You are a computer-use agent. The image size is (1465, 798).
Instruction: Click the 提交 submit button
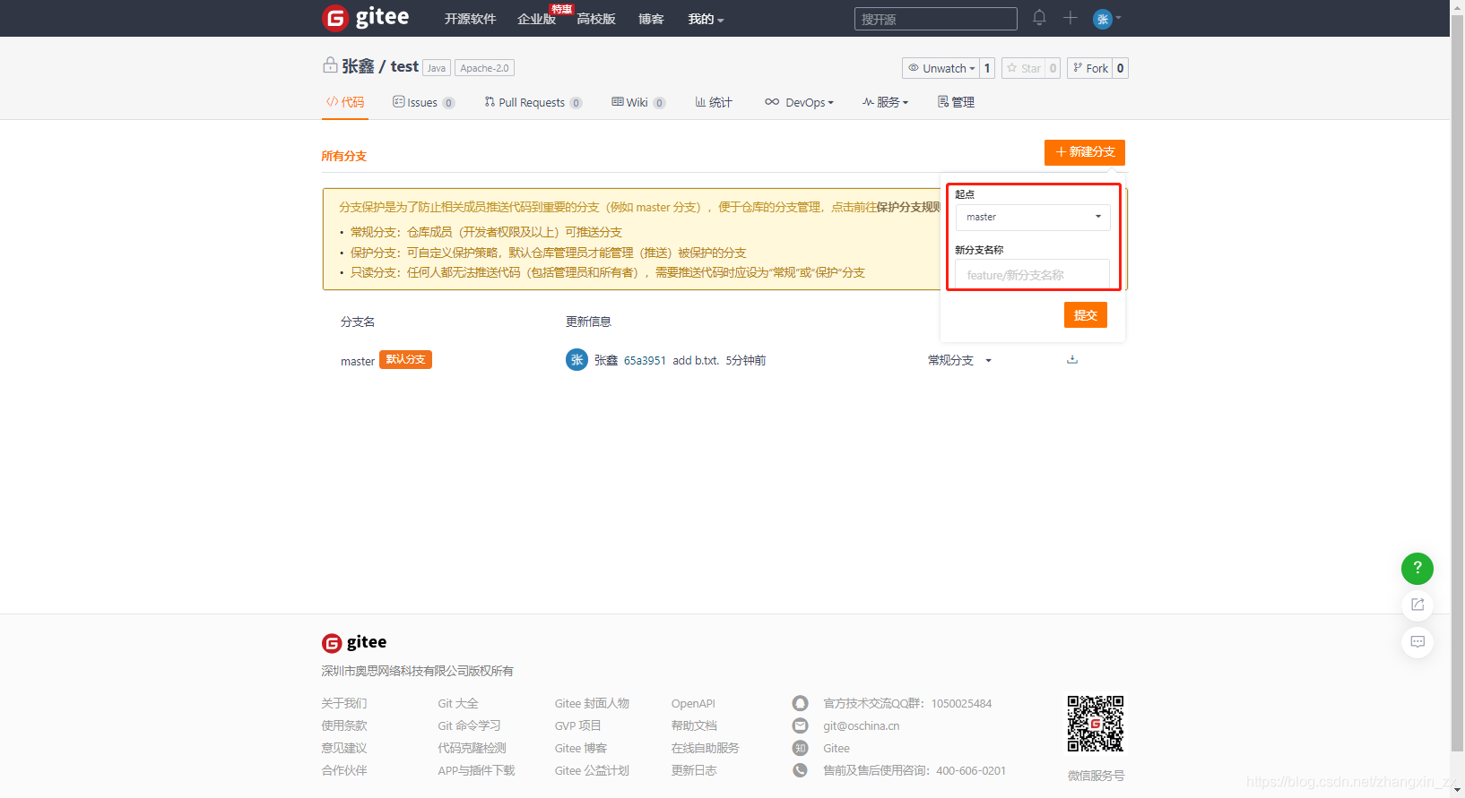(1086, 315)
